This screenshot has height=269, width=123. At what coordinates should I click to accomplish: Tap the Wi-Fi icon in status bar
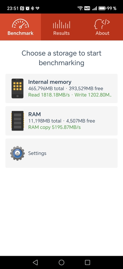(x=80, y=8)
